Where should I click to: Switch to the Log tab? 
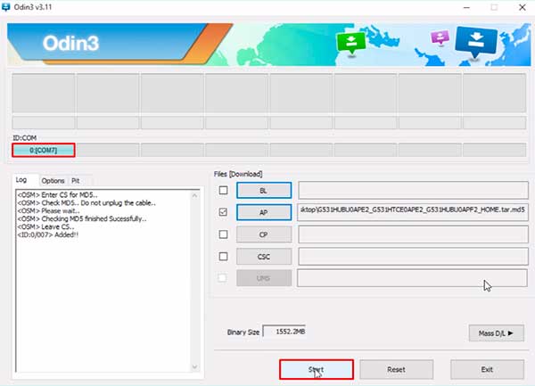click(x=21, y=180)
